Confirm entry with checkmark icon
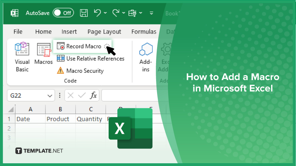The height and width of the screenshot is (166, 296). [x=82, y=96]
